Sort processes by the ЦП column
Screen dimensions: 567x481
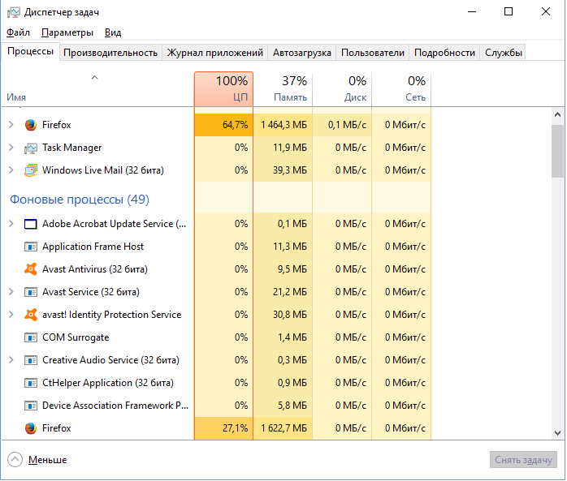223,88
